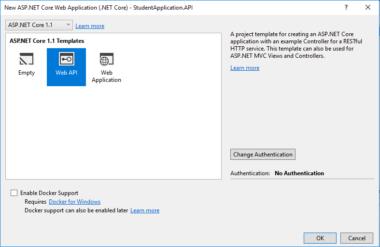Open Learn more link about Docker support
The width and height of the screenshot is (380, 247).
pos(145,210)
